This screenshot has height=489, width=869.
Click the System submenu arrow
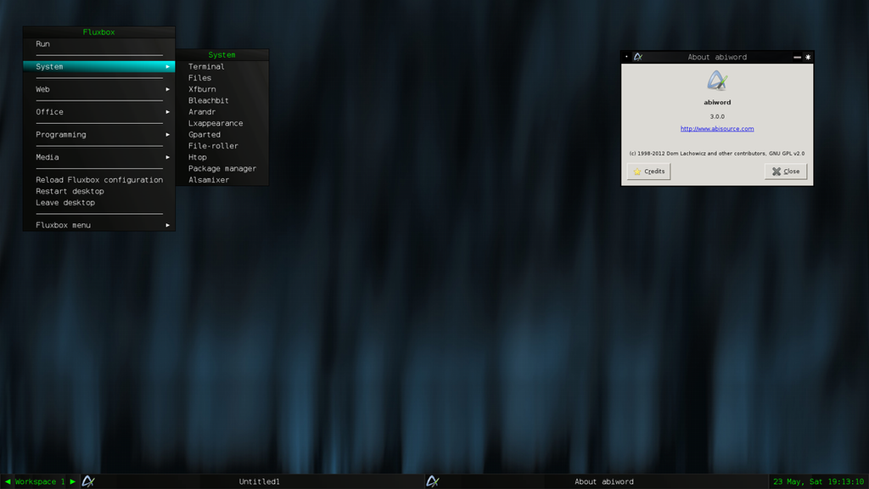point(167,66)
